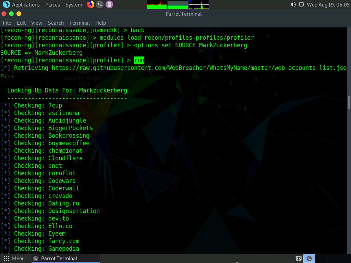Viewport: 351px width, 263px height.
Task: Click the 'Checking: Designspriation' line
Action: tap(50, 211)
